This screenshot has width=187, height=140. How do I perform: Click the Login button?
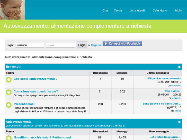[82, 45]
